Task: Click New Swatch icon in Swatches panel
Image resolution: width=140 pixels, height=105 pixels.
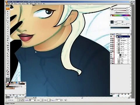Action: click(x=20, y=95)
